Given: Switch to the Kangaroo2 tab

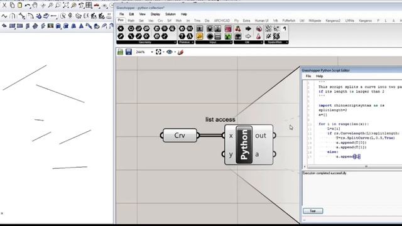Looking at the screenshot, I should pos(333,21).
